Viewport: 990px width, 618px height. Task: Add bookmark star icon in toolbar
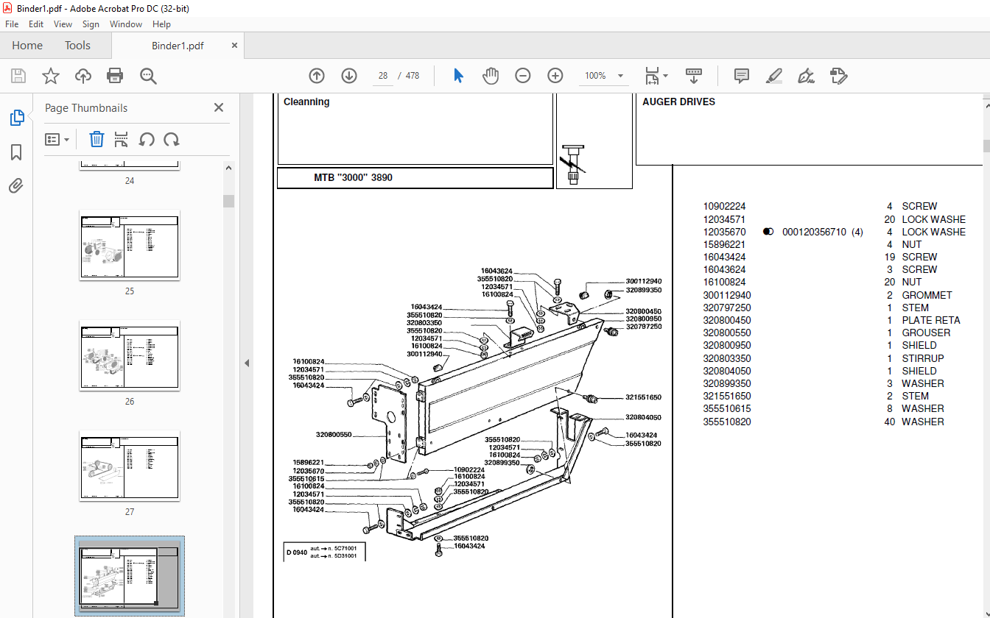pos(50,76)
